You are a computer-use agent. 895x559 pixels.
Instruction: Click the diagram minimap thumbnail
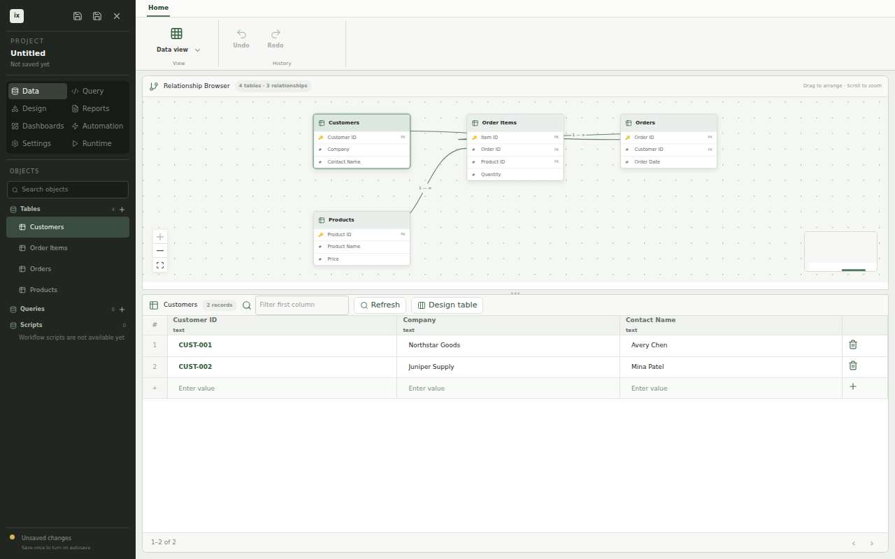(840, 252)
